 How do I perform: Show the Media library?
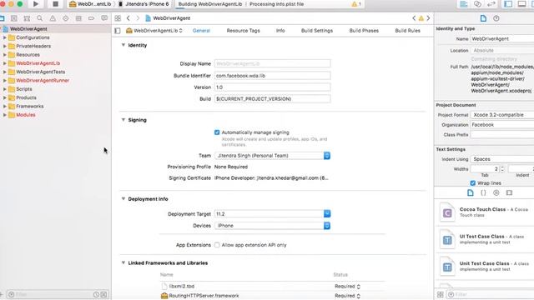(509, 192)
